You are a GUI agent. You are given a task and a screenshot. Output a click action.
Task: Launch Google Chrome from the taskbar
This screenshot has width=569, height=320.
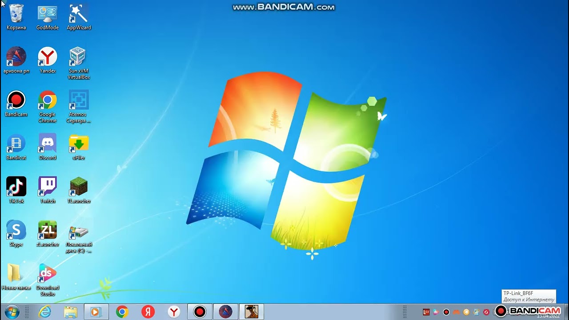click(122, 312)
